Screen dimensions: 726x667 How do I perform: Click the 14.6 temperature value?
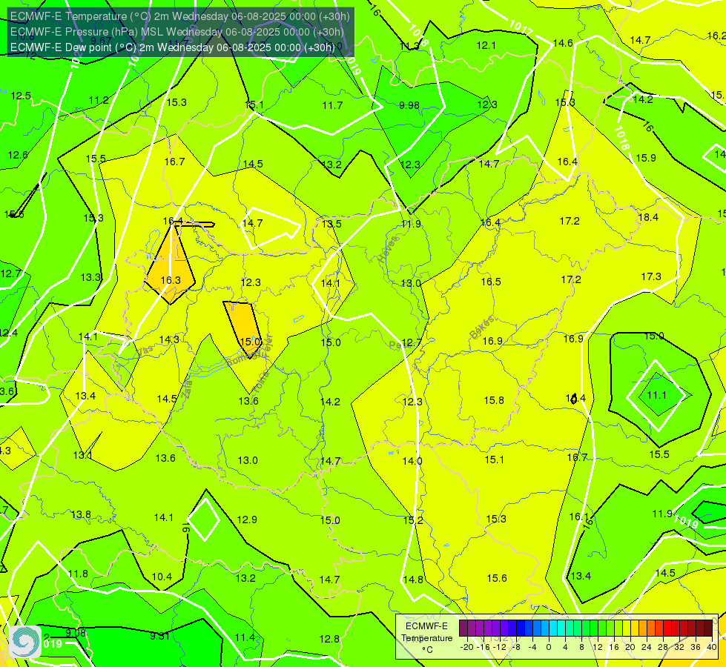point(563,44)
